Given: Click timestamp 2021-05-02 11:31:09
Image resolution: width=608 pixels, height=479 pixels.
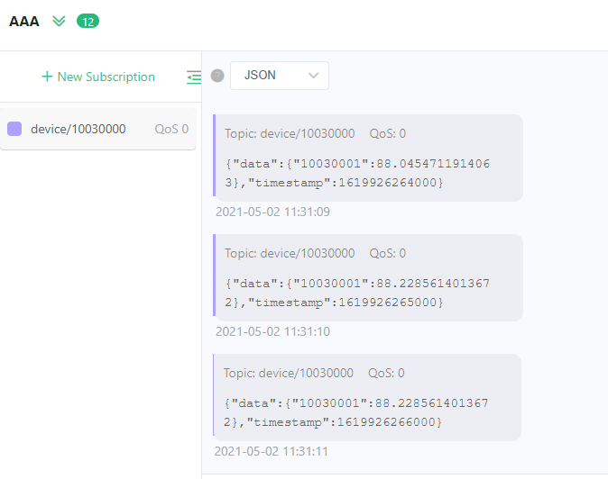Looking at the screenshot, I should click(272, 212).
